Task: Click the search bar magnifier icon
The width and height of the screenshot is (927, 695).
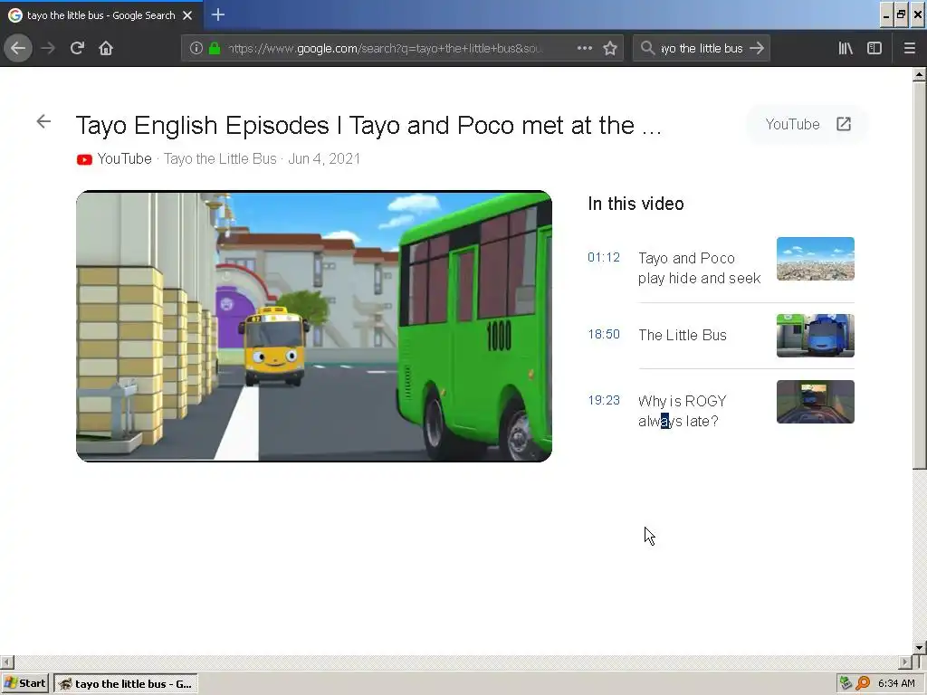Action: click(647, 48)
